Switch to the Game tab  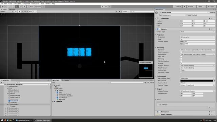(x=13, y=9)
